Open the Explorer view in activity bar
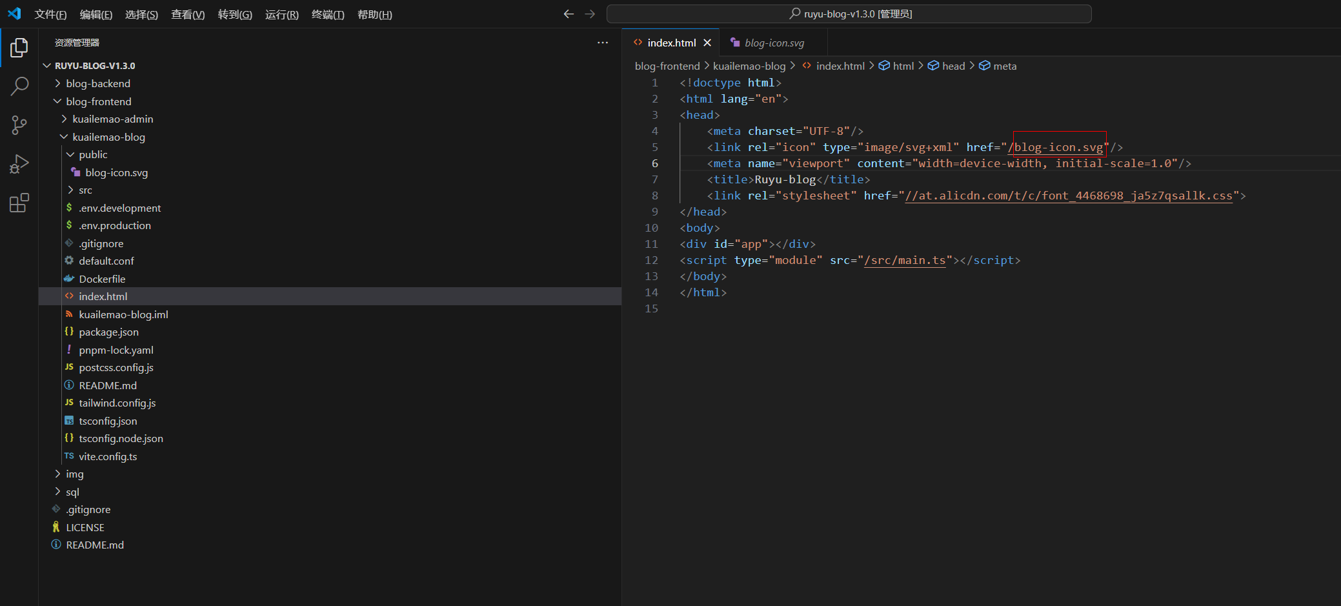1341x606 pixels. pyautogui.click(x=19, y=48)
